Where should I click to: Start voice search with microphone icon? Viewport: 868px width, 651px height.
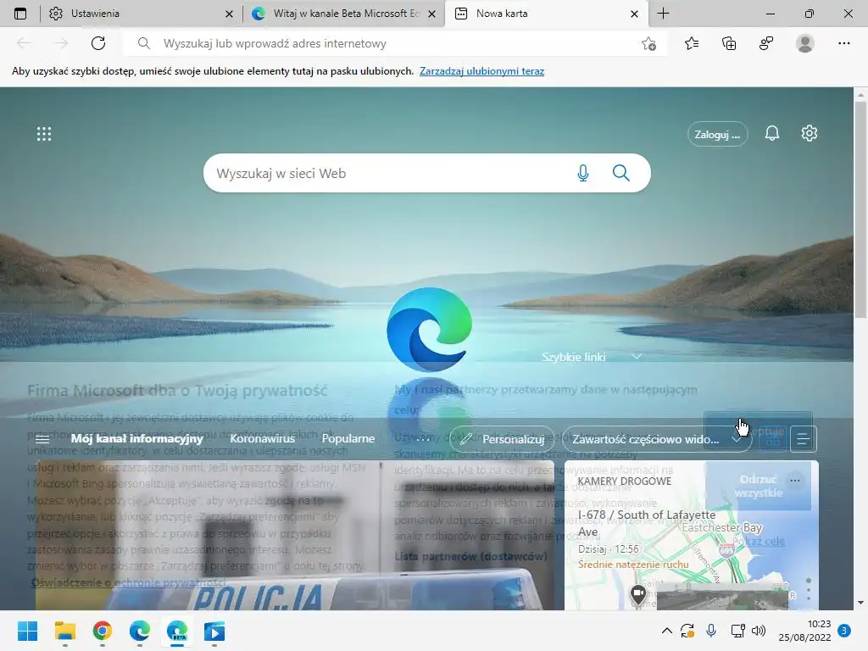583,173
